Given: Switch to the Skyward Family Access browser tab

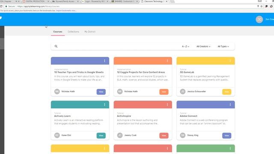Looking at the screenshot, I should pos(65,1).
